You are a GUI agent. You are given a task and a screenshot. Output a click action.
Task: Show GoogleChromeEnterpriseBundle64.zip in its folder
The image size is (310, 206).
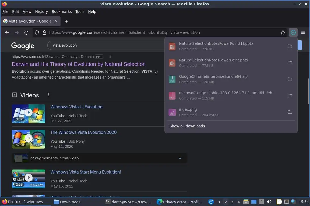pos(290,79)
